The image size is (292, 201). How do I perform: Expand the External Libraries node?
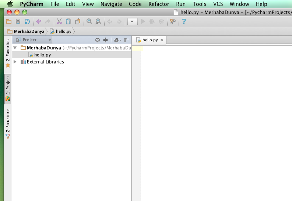[15, 62]
